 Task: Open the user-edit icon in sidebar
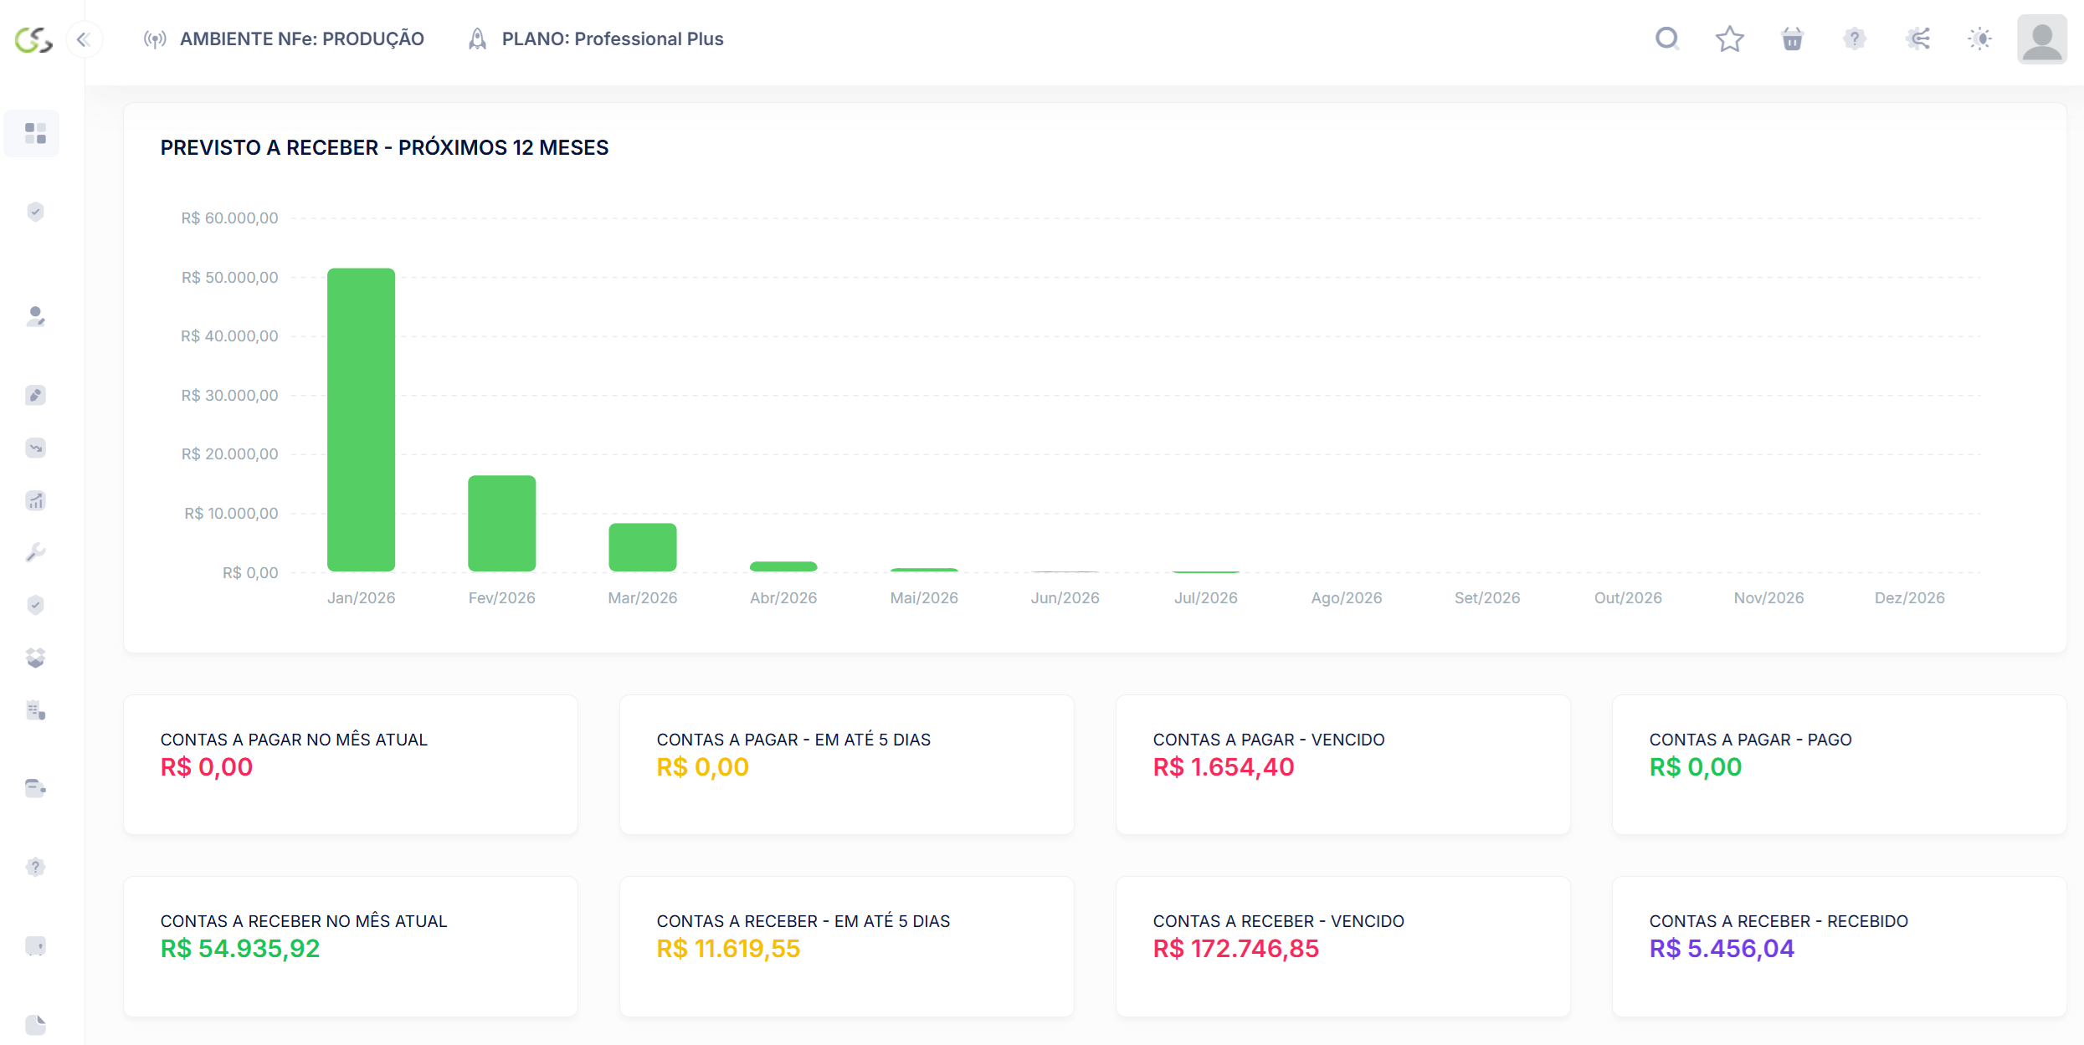tap(35, 316)
